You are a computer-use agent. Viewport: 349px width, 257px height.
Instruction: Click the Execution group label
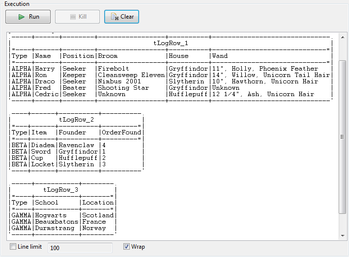point(17,4)
